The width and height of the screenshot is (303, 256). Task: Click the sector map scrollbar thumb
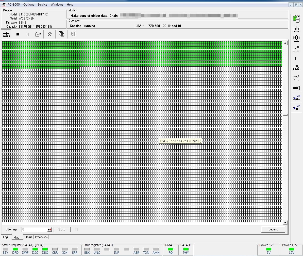pos(285,115)
